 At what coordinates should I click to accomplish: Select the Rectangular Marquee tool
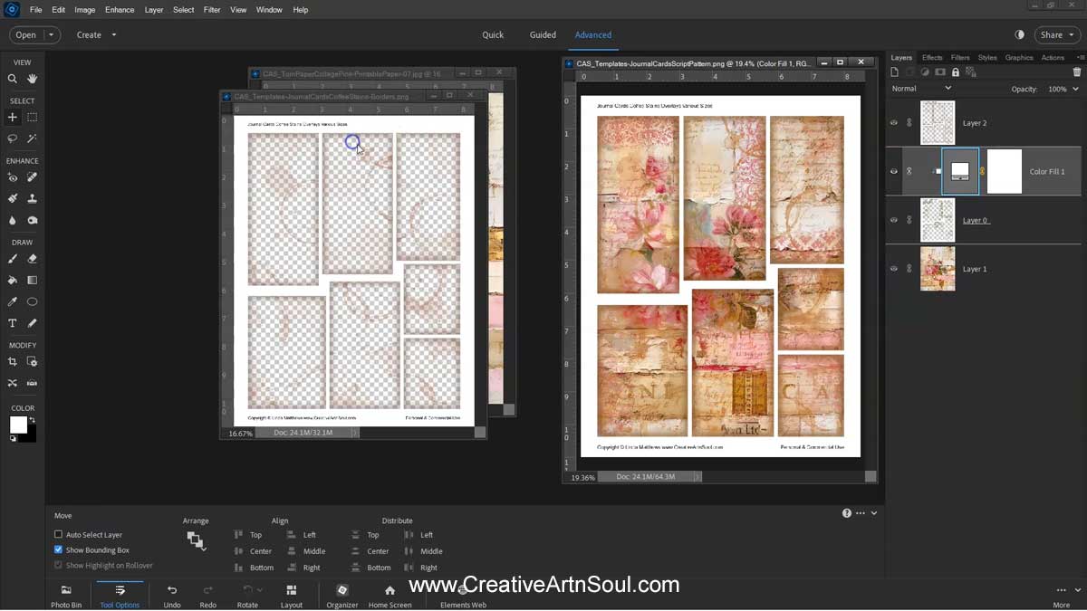pos(31,116)
